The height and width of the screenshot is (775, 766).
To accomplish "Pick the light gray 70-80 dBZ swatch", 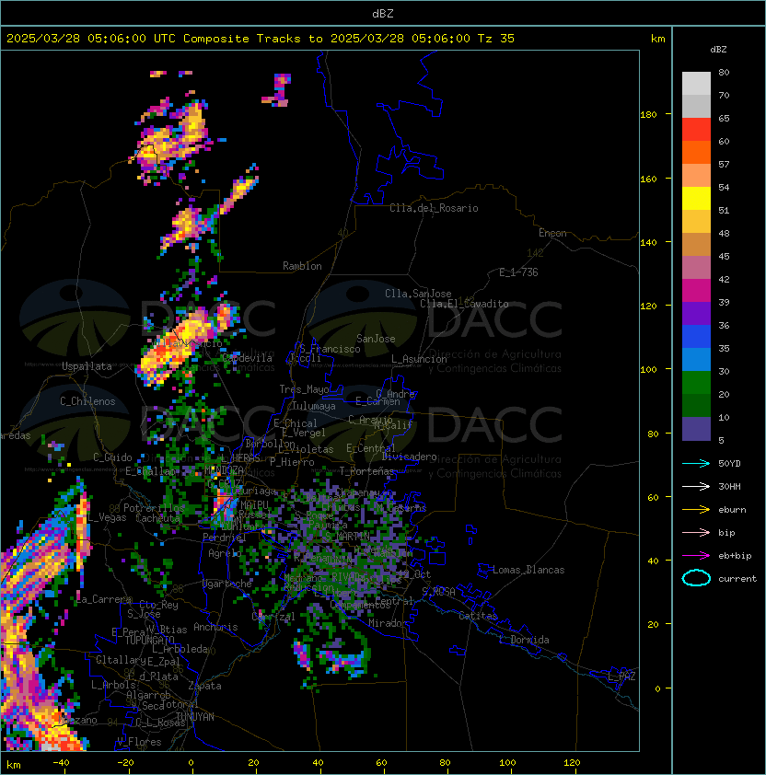I will pos(696,83).
